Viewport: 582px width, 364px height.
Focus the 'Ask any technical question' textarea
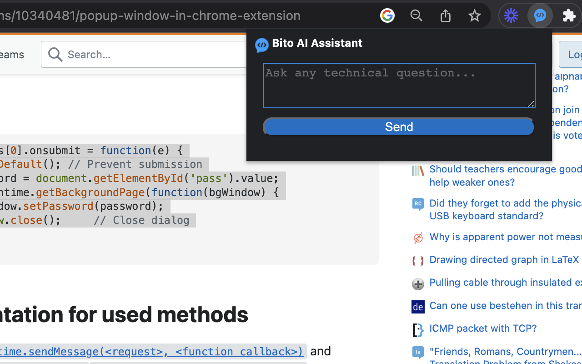[399, 86]
